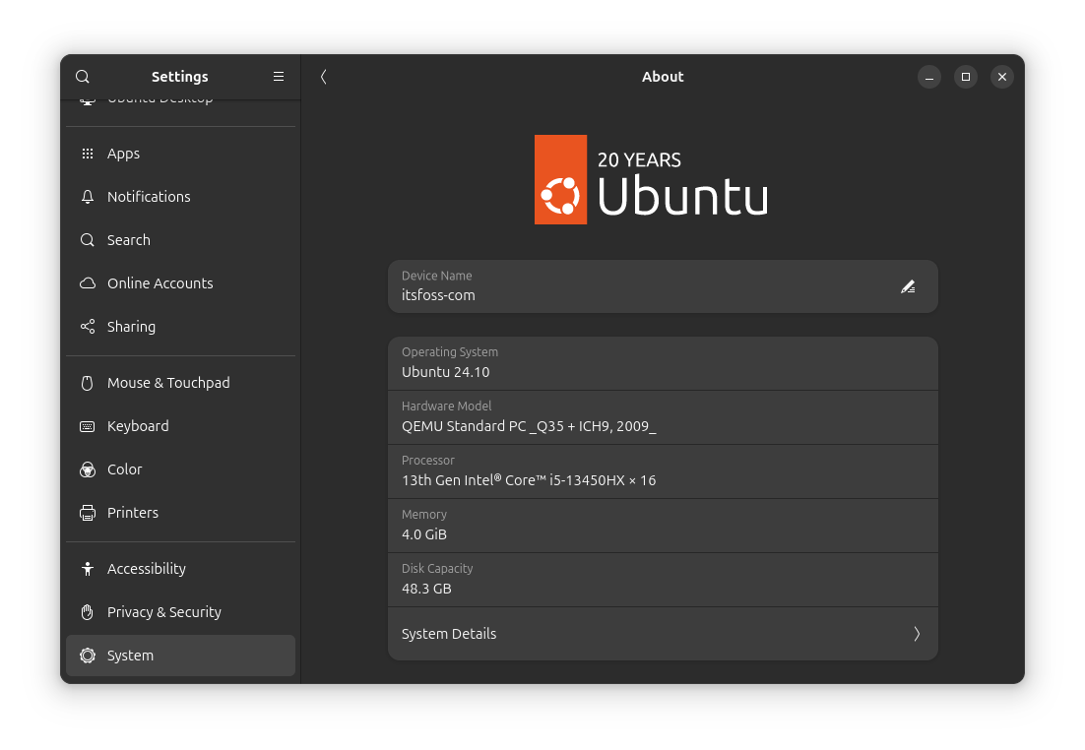Open the Search settings panel
Screen dimensions: 1085x750
point(129,240)
